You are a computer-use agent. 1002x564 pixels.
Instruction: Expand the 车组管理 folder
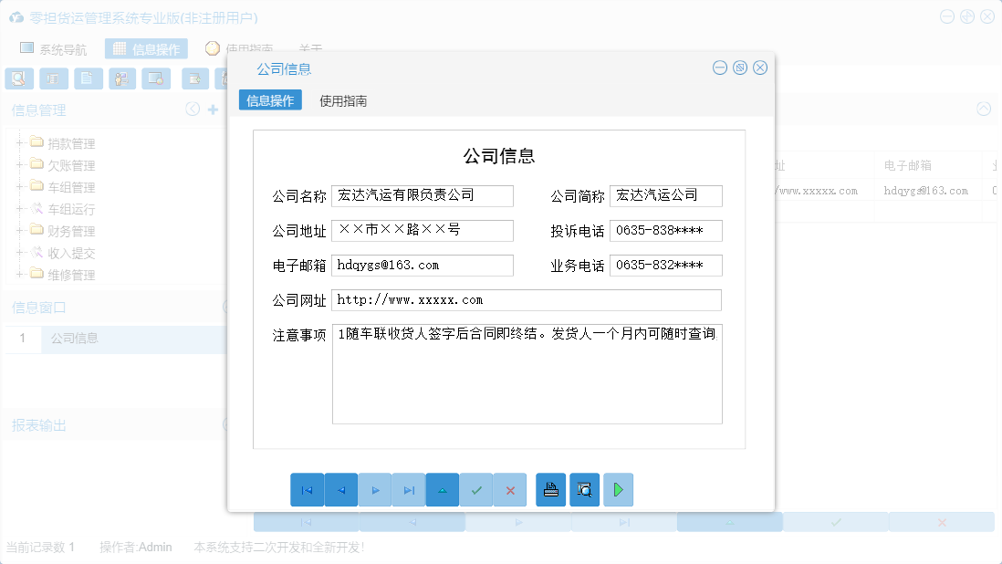[x=20, y=186]
